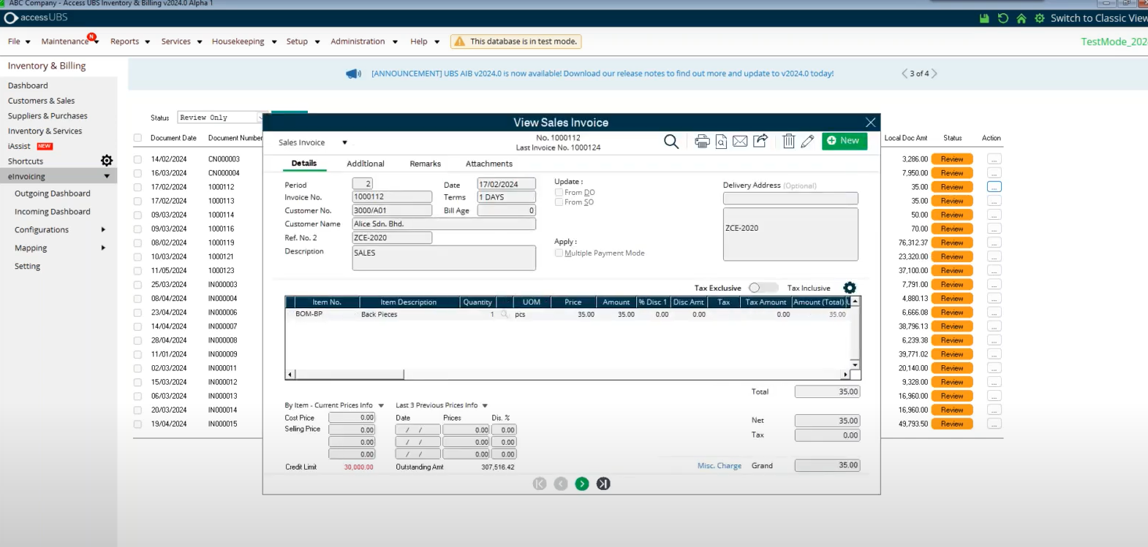This screenshot has height=547, width=1148.
Task: Jump to last invoice record
Action: (x=603, y=483)
